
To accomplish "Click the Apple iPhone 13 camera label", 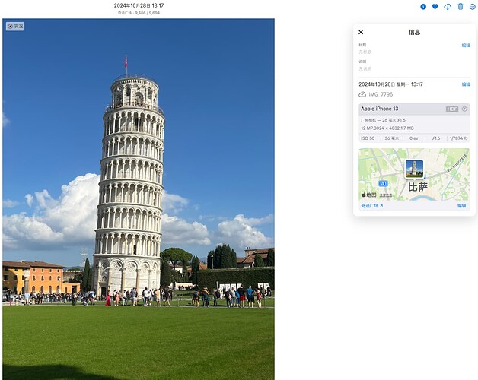I will pos(380,109).
